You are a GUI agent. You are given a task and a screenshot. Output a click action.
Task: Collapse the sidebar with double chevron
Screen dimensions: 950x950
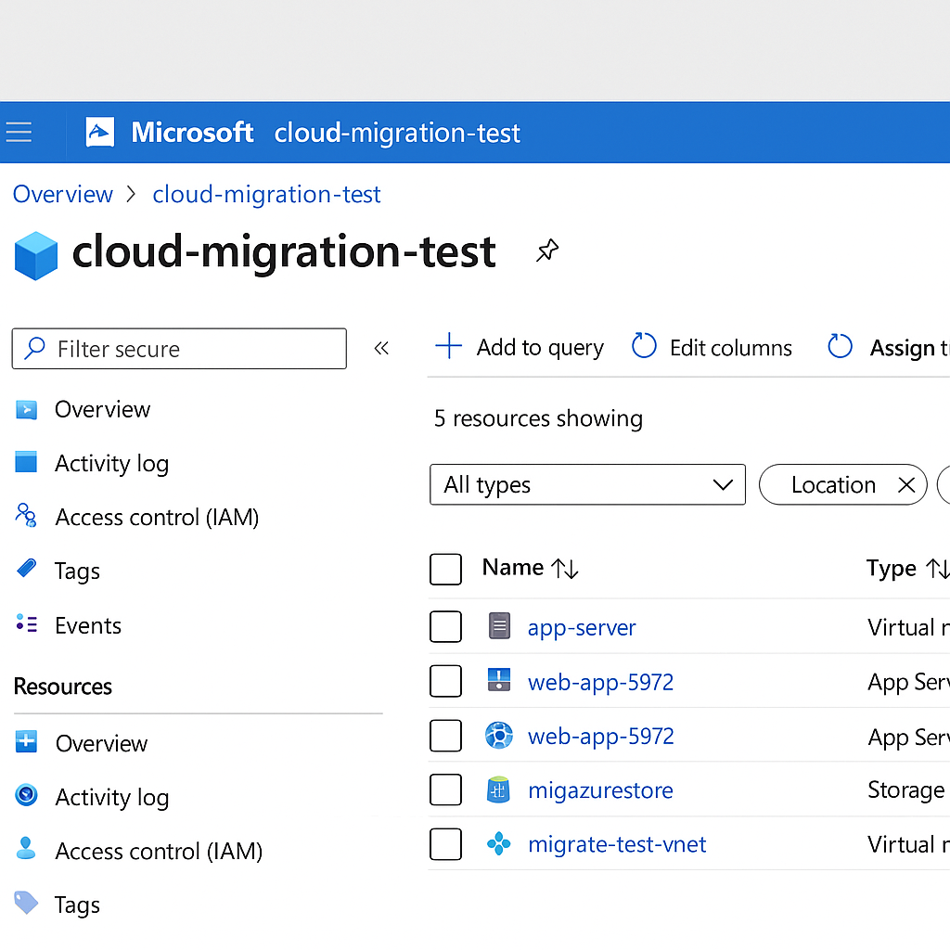pyautogui.click(x=381, y=349)
